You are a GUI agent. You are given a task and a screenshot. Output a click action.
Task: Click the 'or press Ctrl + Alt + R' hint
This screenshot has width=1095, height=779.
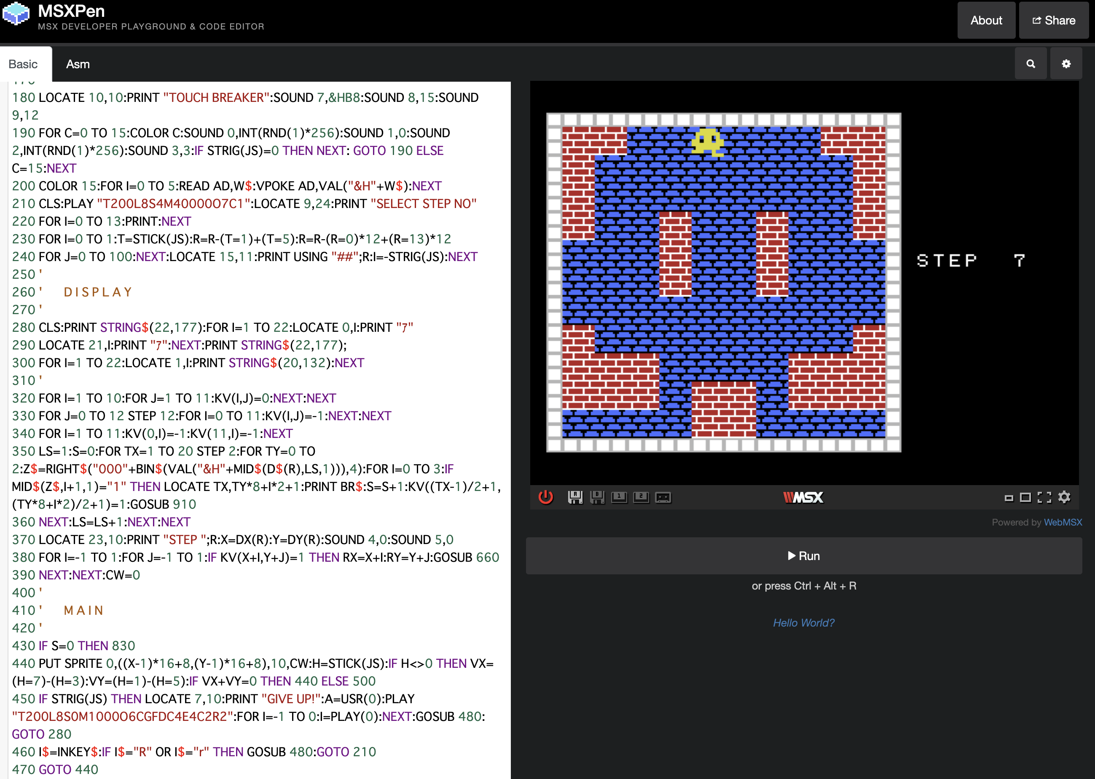coord(804,586)
